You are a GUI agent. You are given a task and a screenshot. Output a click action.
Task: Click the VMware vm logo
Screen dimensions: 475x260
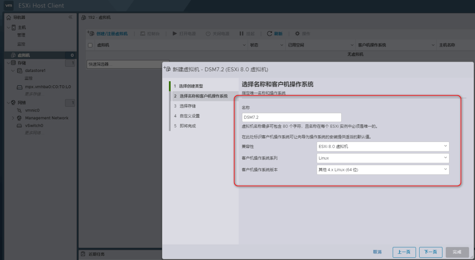click(x=9, y=5)
